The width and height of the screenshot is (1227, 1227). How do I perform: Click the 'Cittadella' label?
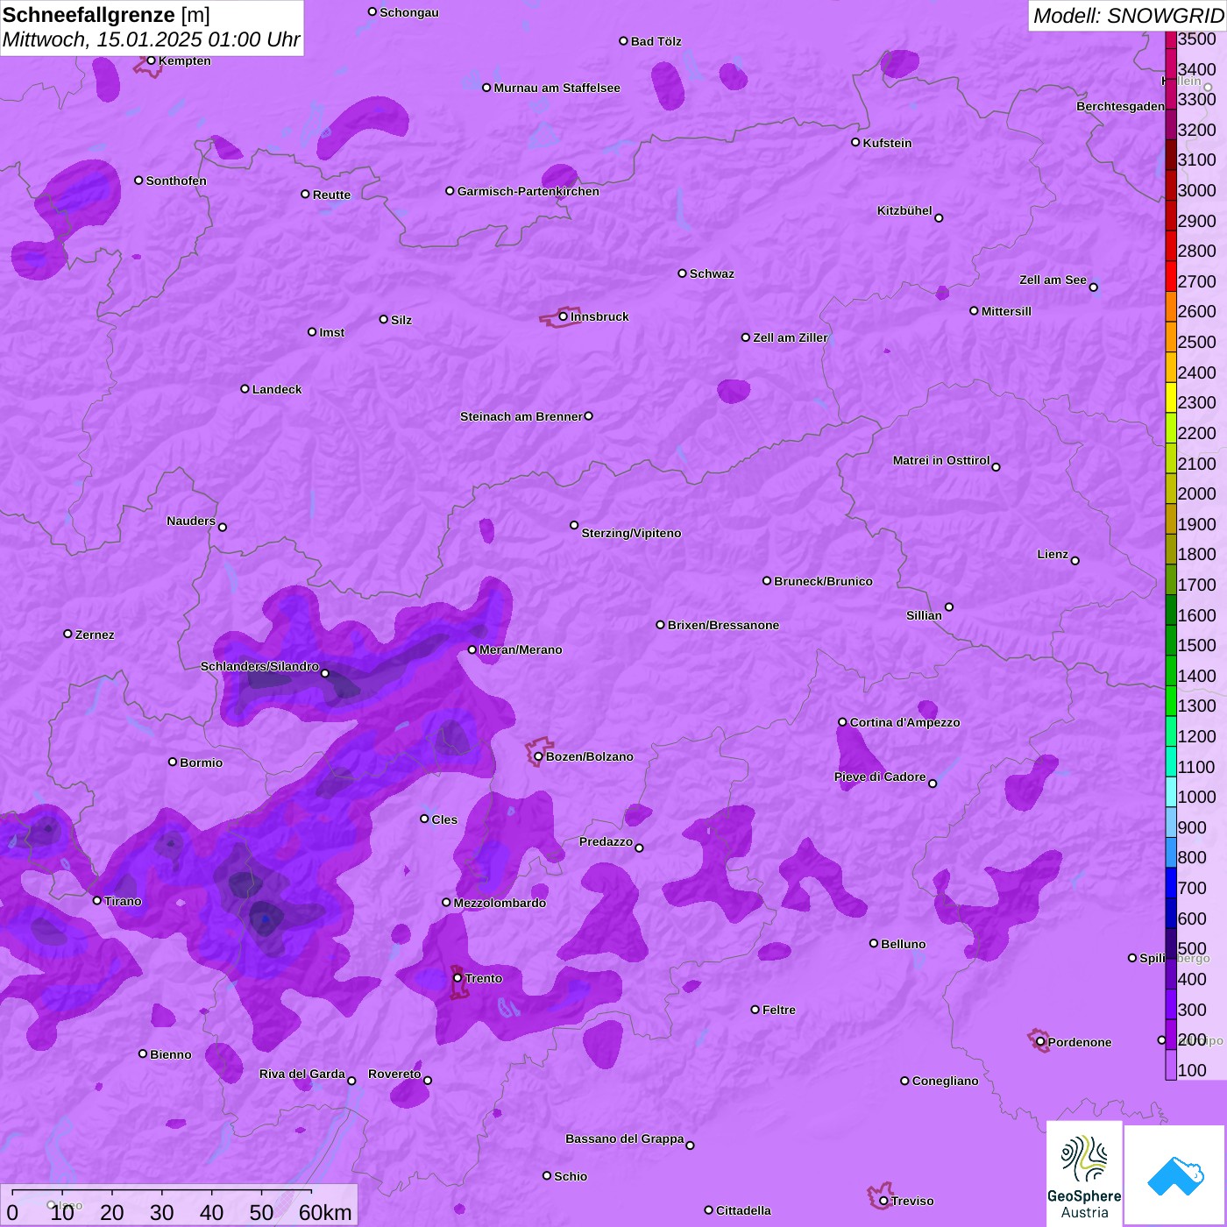coord(743,1210)
